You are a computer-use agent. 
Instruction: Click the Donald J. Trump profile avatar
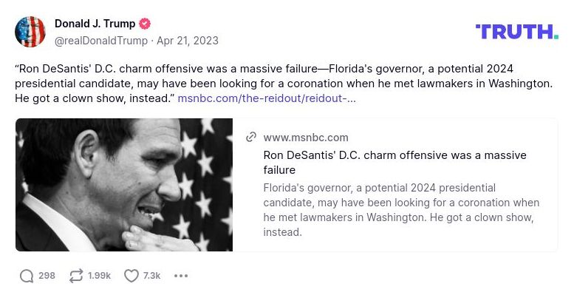30,32
